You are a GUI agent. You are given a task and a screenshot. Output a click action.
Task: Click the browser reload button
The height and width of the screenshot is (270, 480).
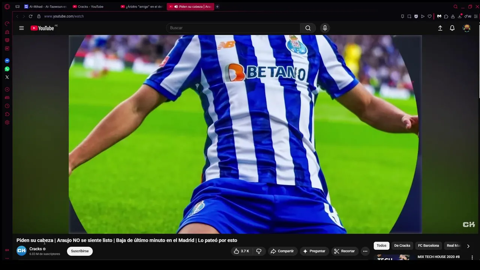point(30,16)
